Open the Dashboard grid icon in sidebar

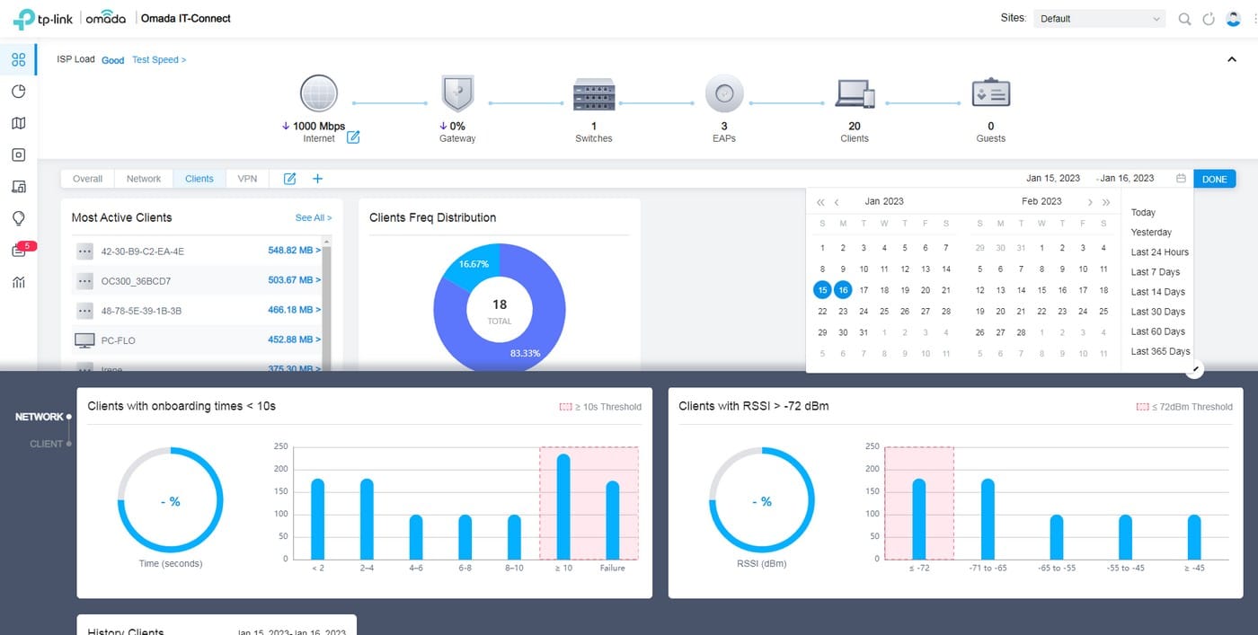18,59
